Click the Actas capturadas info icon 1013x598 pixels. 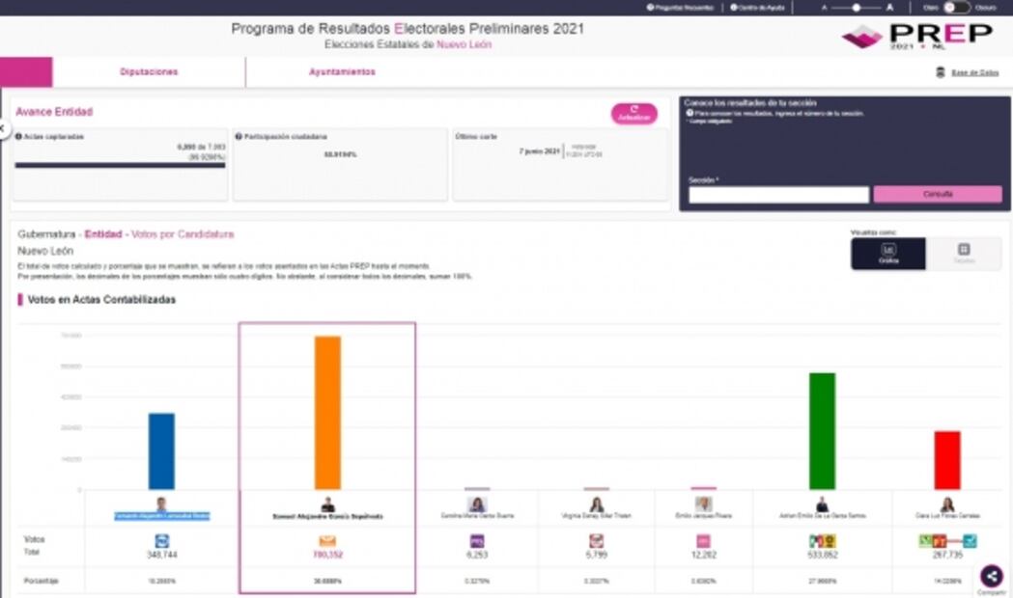point(18,137)
